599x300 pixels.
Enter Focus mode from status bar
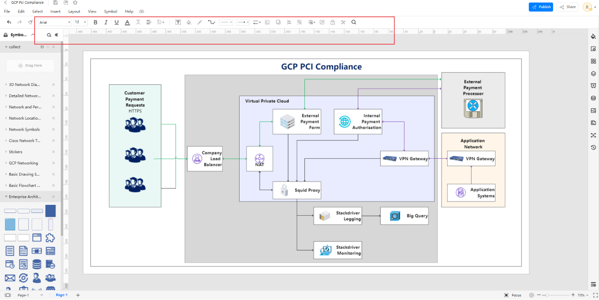[x=512, y=295]
